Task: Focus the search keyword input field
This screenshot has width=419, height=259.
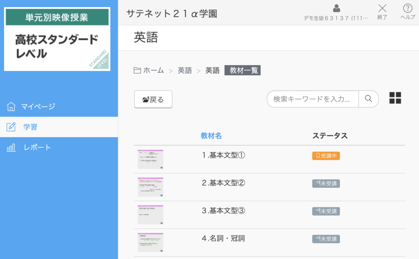Action: click(313, 99)
